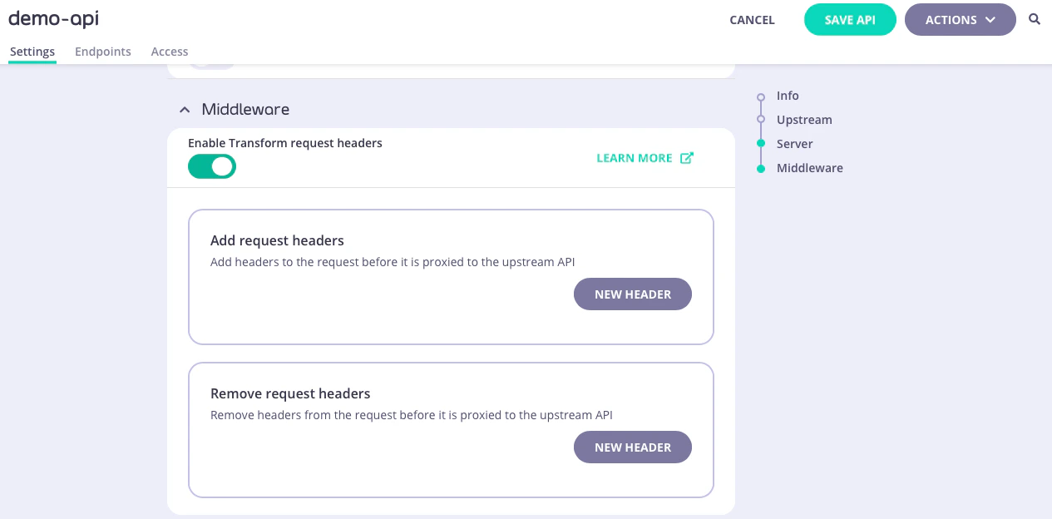
Task: Open the search with the magnifier icon
Action: [x=1035, y=19]
